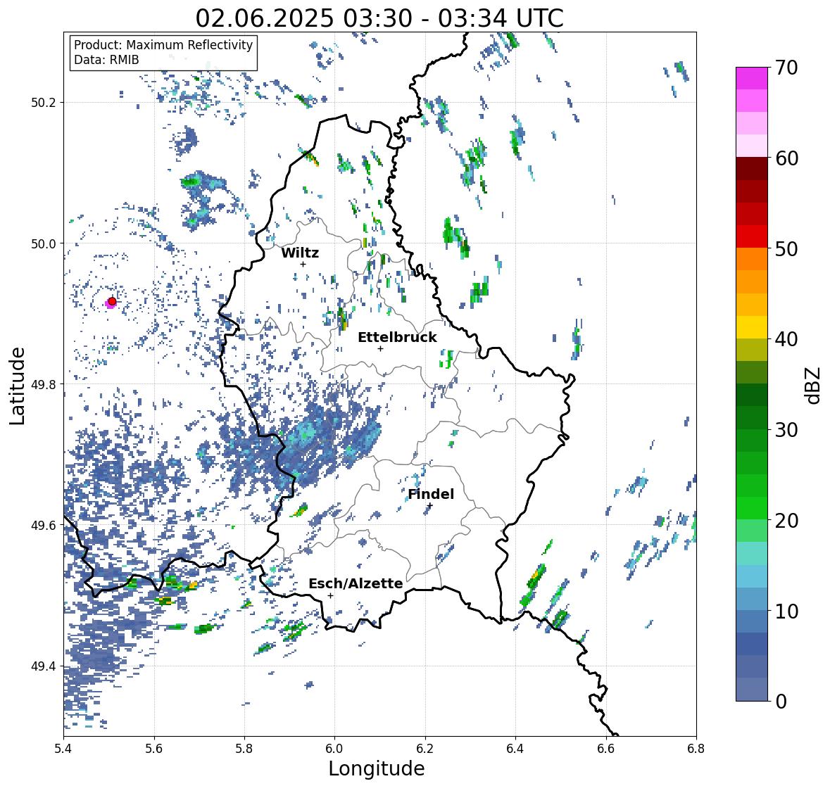Click the Ettelbruck station label
Screen dimensions: 830x786
click(x=397, y=338)
